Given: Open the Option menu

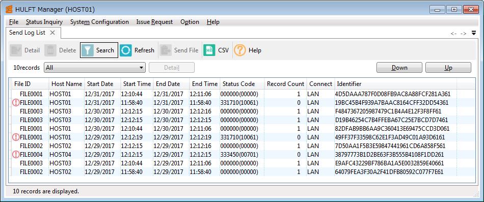Looking at the screenshot, I should [190, 22].
